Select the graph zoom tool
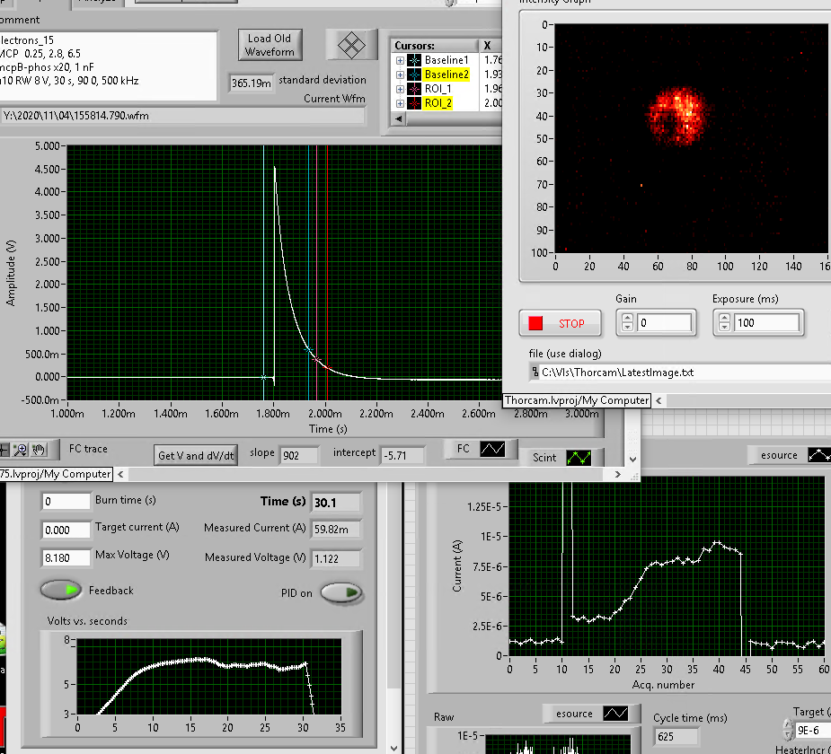The width and height of the screenshot is (831, 754). pos(22,449)
